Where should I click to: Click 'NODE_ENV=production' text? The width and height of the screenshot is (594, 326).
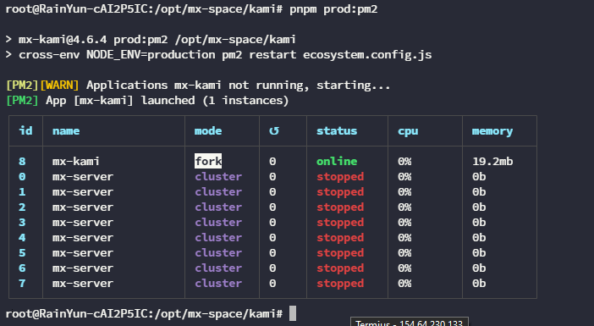151,55
